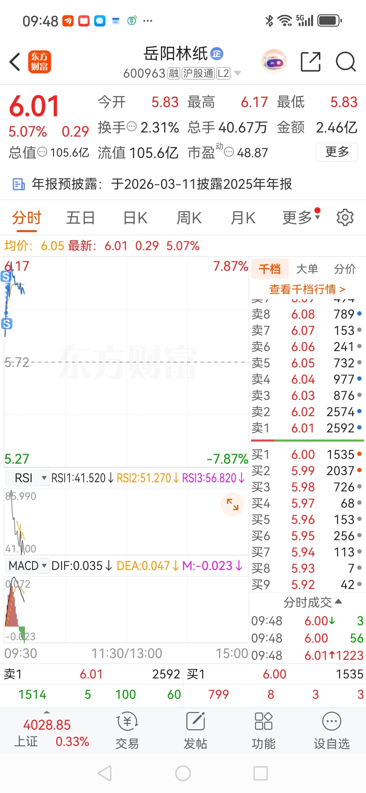Open the 交易 trade icon

tap(127, 730)
